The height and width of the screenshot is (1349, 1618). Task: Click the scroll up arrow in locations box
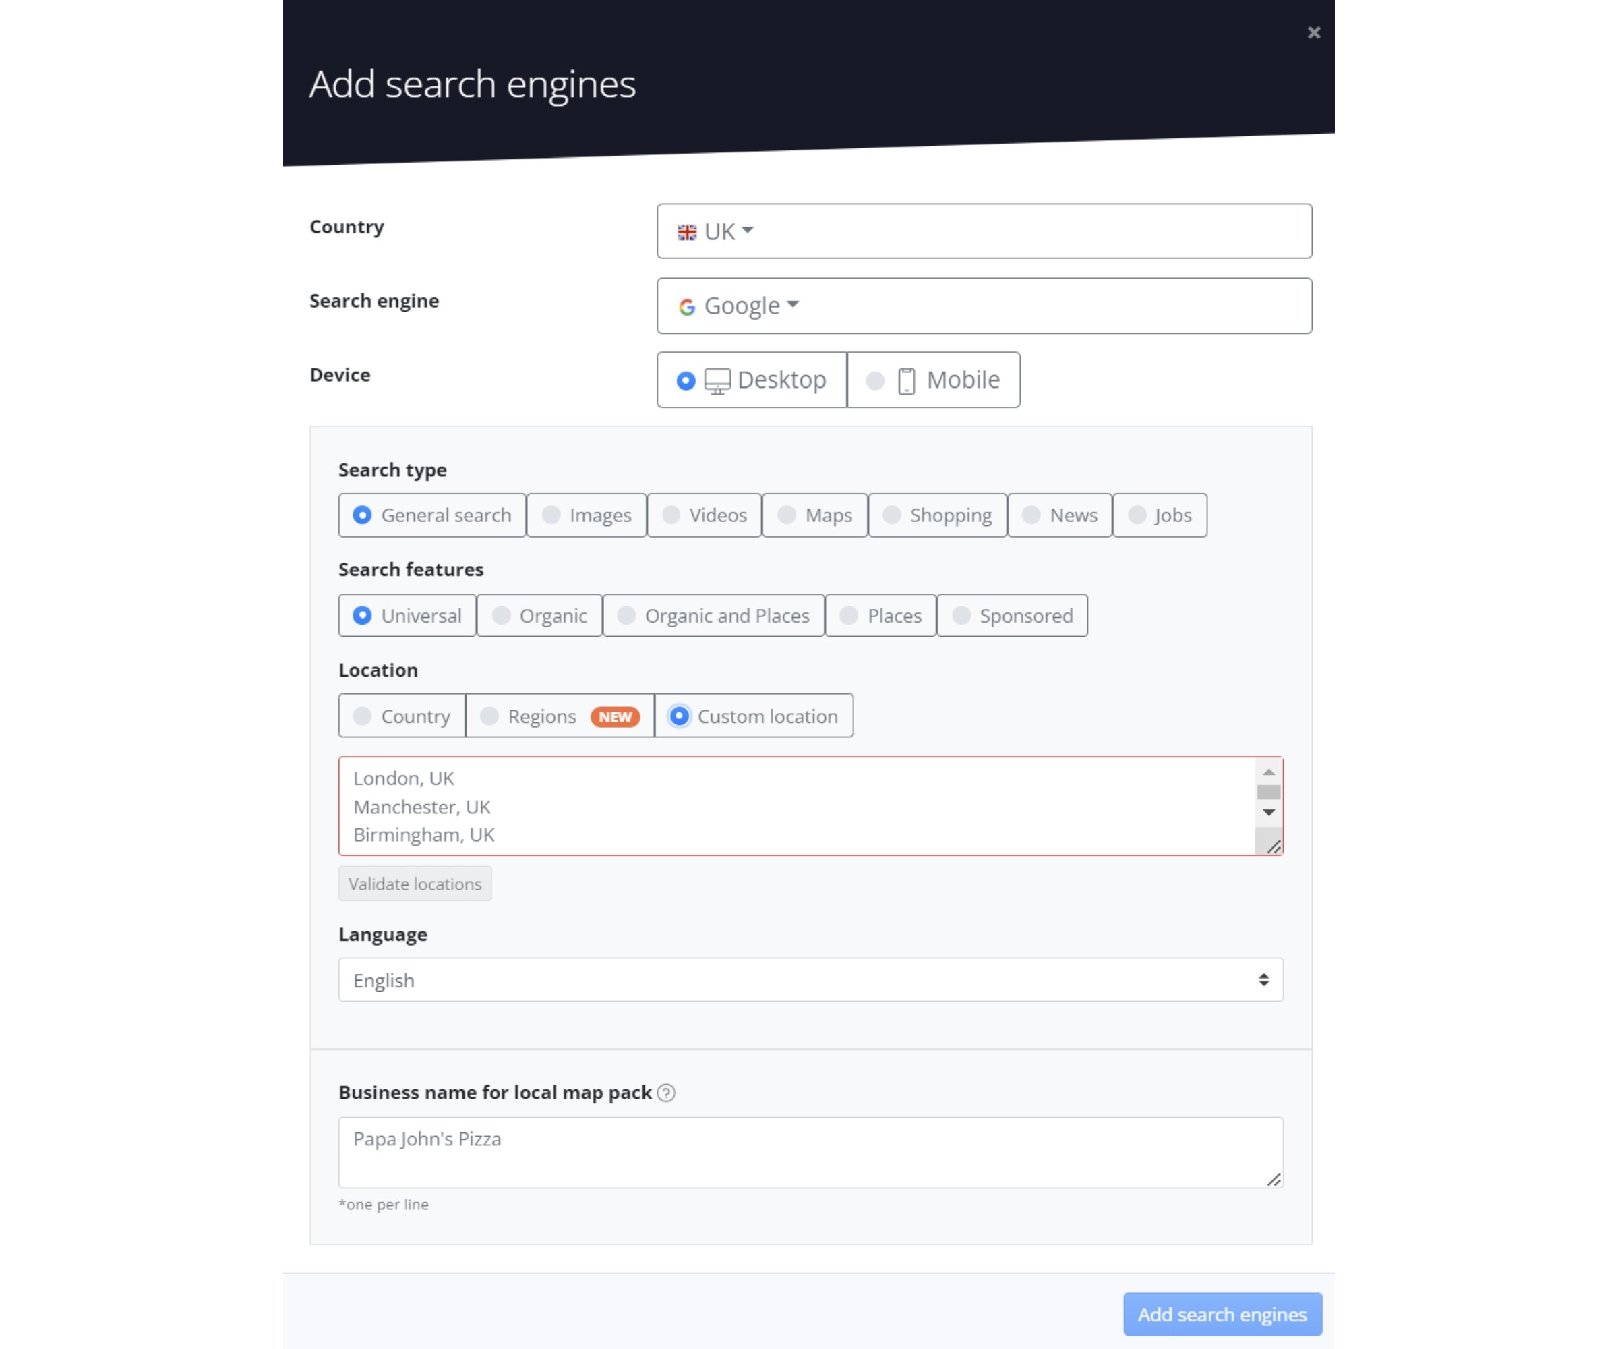tap(1268, 772)
